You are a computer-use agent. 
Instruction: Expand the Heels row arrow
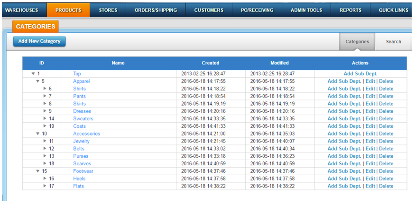pos(45,179)
